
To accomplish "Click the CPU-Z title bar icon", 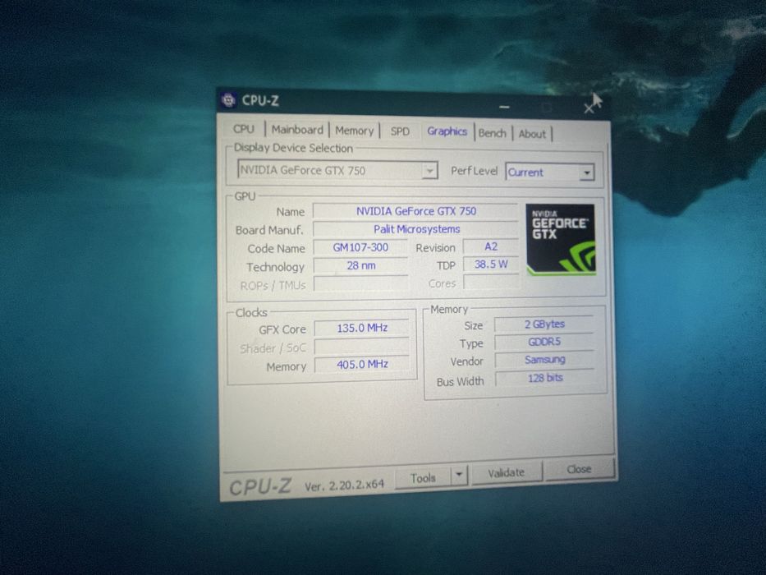I will 228,99.
